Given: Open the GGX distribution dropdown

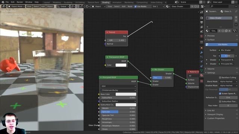Looking at the screenshot, I should [118, 86].
